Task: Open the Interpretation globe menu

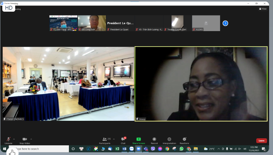Action: pyautogui.click(x=169, y=141)
